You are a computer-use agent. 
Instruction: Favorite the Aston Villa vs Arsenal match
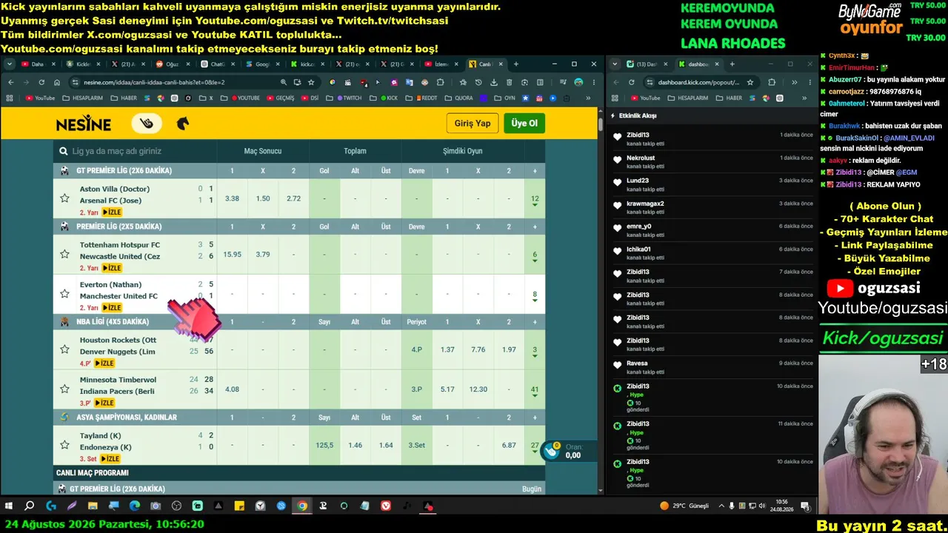point(64,198)
